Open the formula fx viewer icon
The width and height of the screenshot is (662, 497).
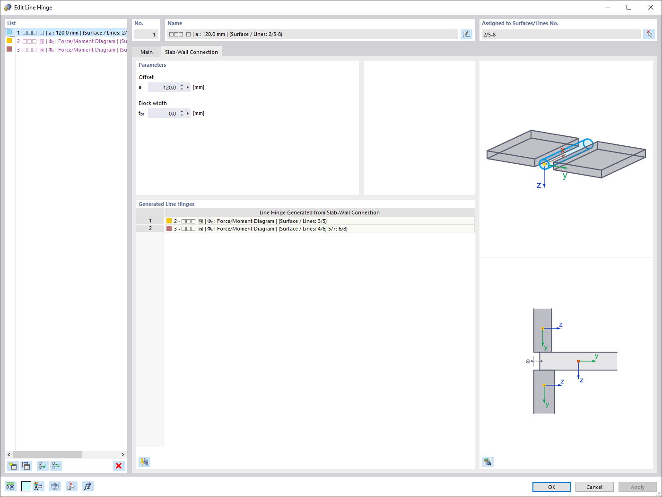click(x=88, y=486)
